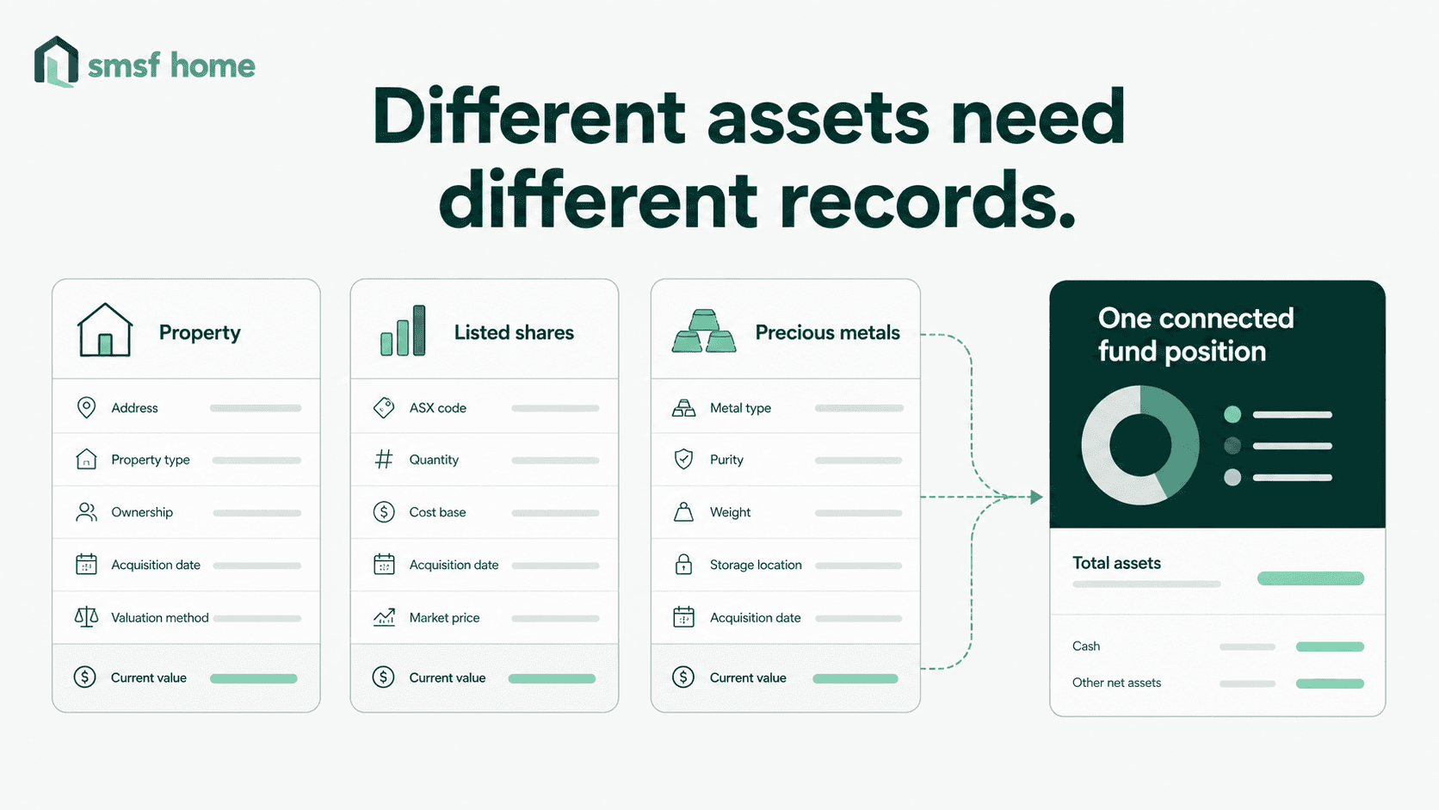
Task: Click the Property house icon
Action: click(x=105, y=330)
